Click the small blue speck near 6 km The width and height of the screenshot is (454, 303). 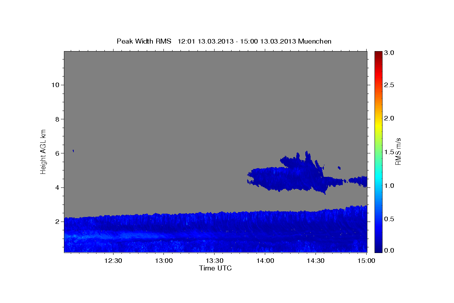click(x=73, y=151)
